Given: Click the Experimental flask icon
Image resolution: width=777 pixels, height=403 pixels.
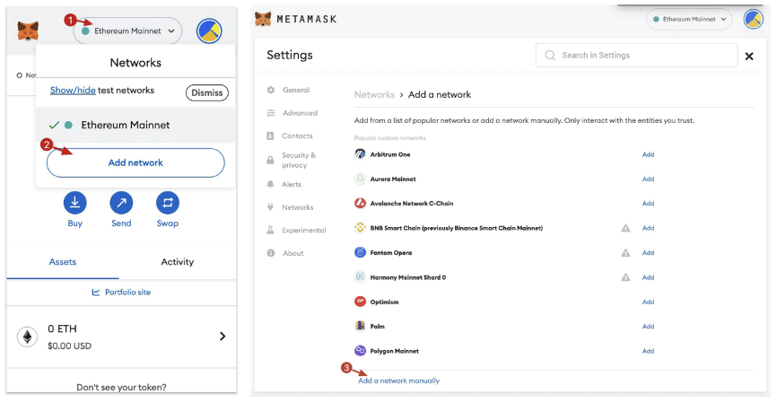Looking at the screenshot, I should 271,230.
